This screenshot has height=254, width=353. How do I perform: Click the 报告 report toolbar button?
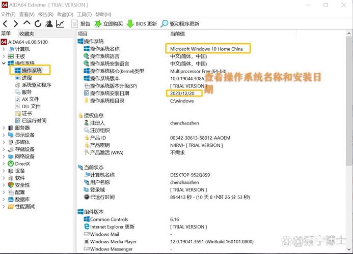80,24
